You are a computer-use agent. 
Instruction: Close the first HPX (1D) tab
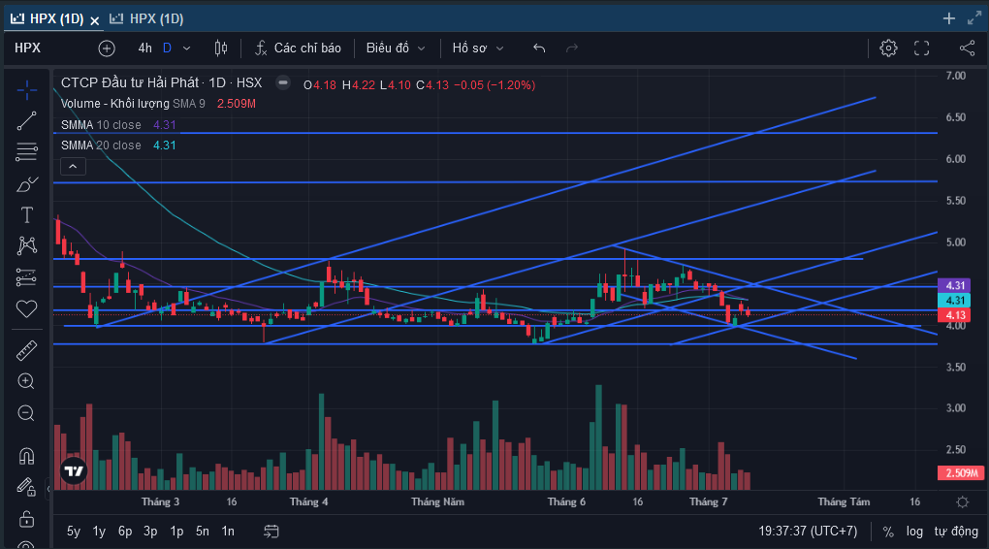(x=95, y=20)
